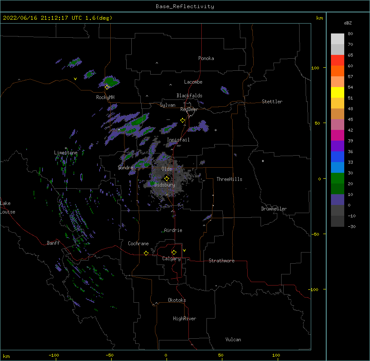This screenshot has width=370, height=361.
Task: Click the Lacombe city label
Action: coord(193,82)
